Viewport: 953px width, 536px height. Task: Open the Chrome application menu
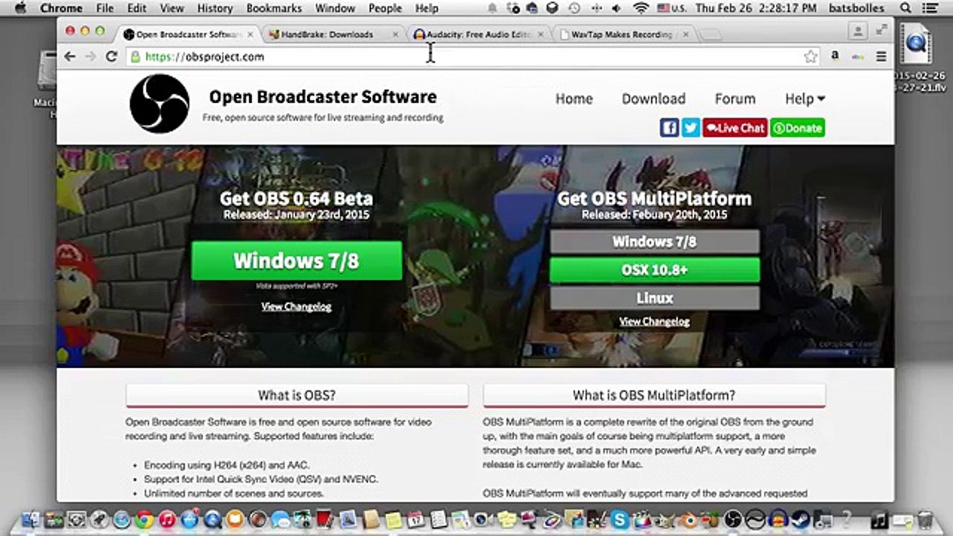[62, 8]
